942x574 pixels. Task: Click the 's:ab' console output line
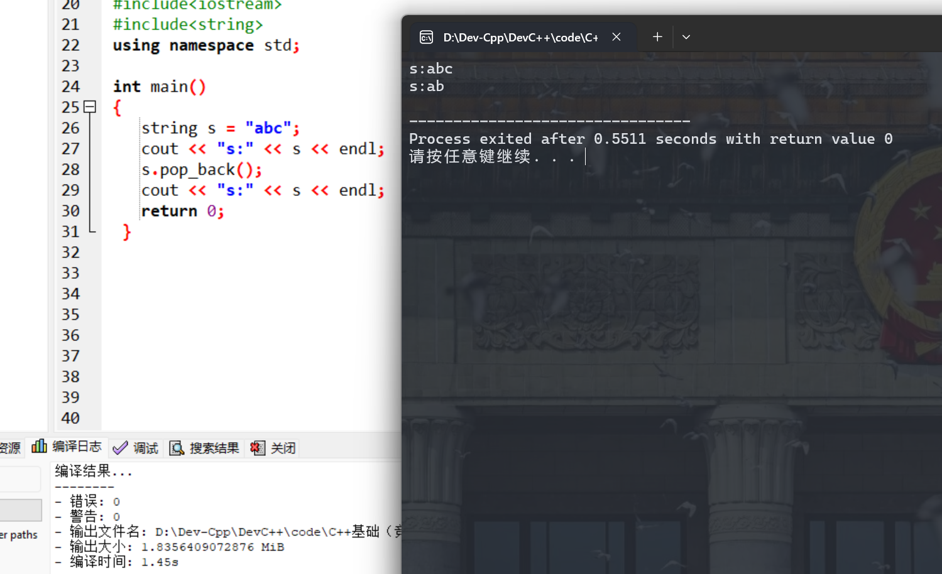tap(427, 86)
